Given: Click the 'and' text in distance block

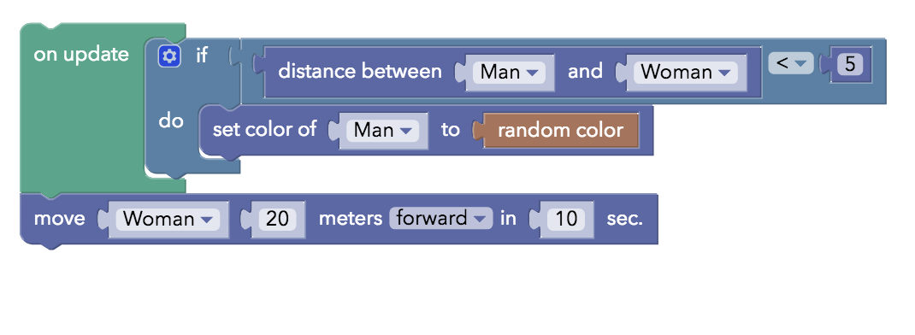Looking at the screenshot, I should (585, 71).
